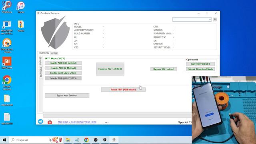This screenshot has height=144, width=256.
Task: Open the Gerdar folder on desktop
Action: pyautogui.click(x=21, y=26)
